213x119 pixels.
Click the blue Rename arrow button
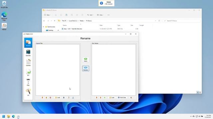point(86,68)
